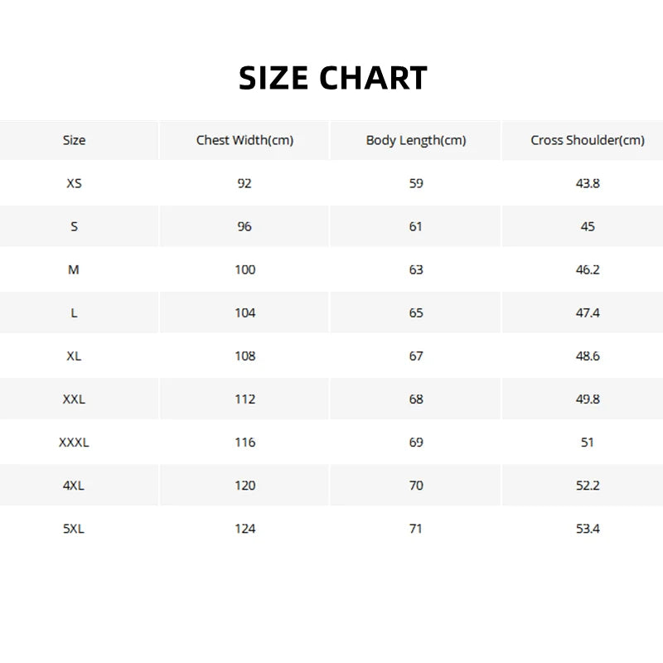Click cross shoulder value 52.2
This screenshot has height=663, width=663.
click(x=588, y=486)
